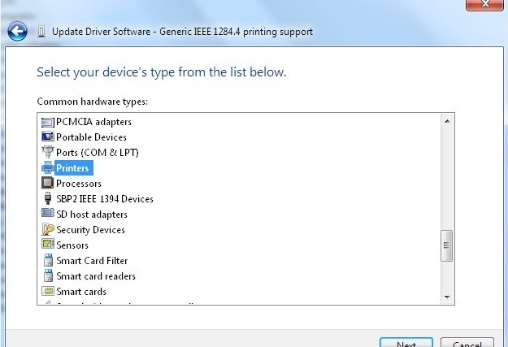Screen dimensions: 508x347
Task: Click the Smart Card Filter icon
Action: (47, 261)
